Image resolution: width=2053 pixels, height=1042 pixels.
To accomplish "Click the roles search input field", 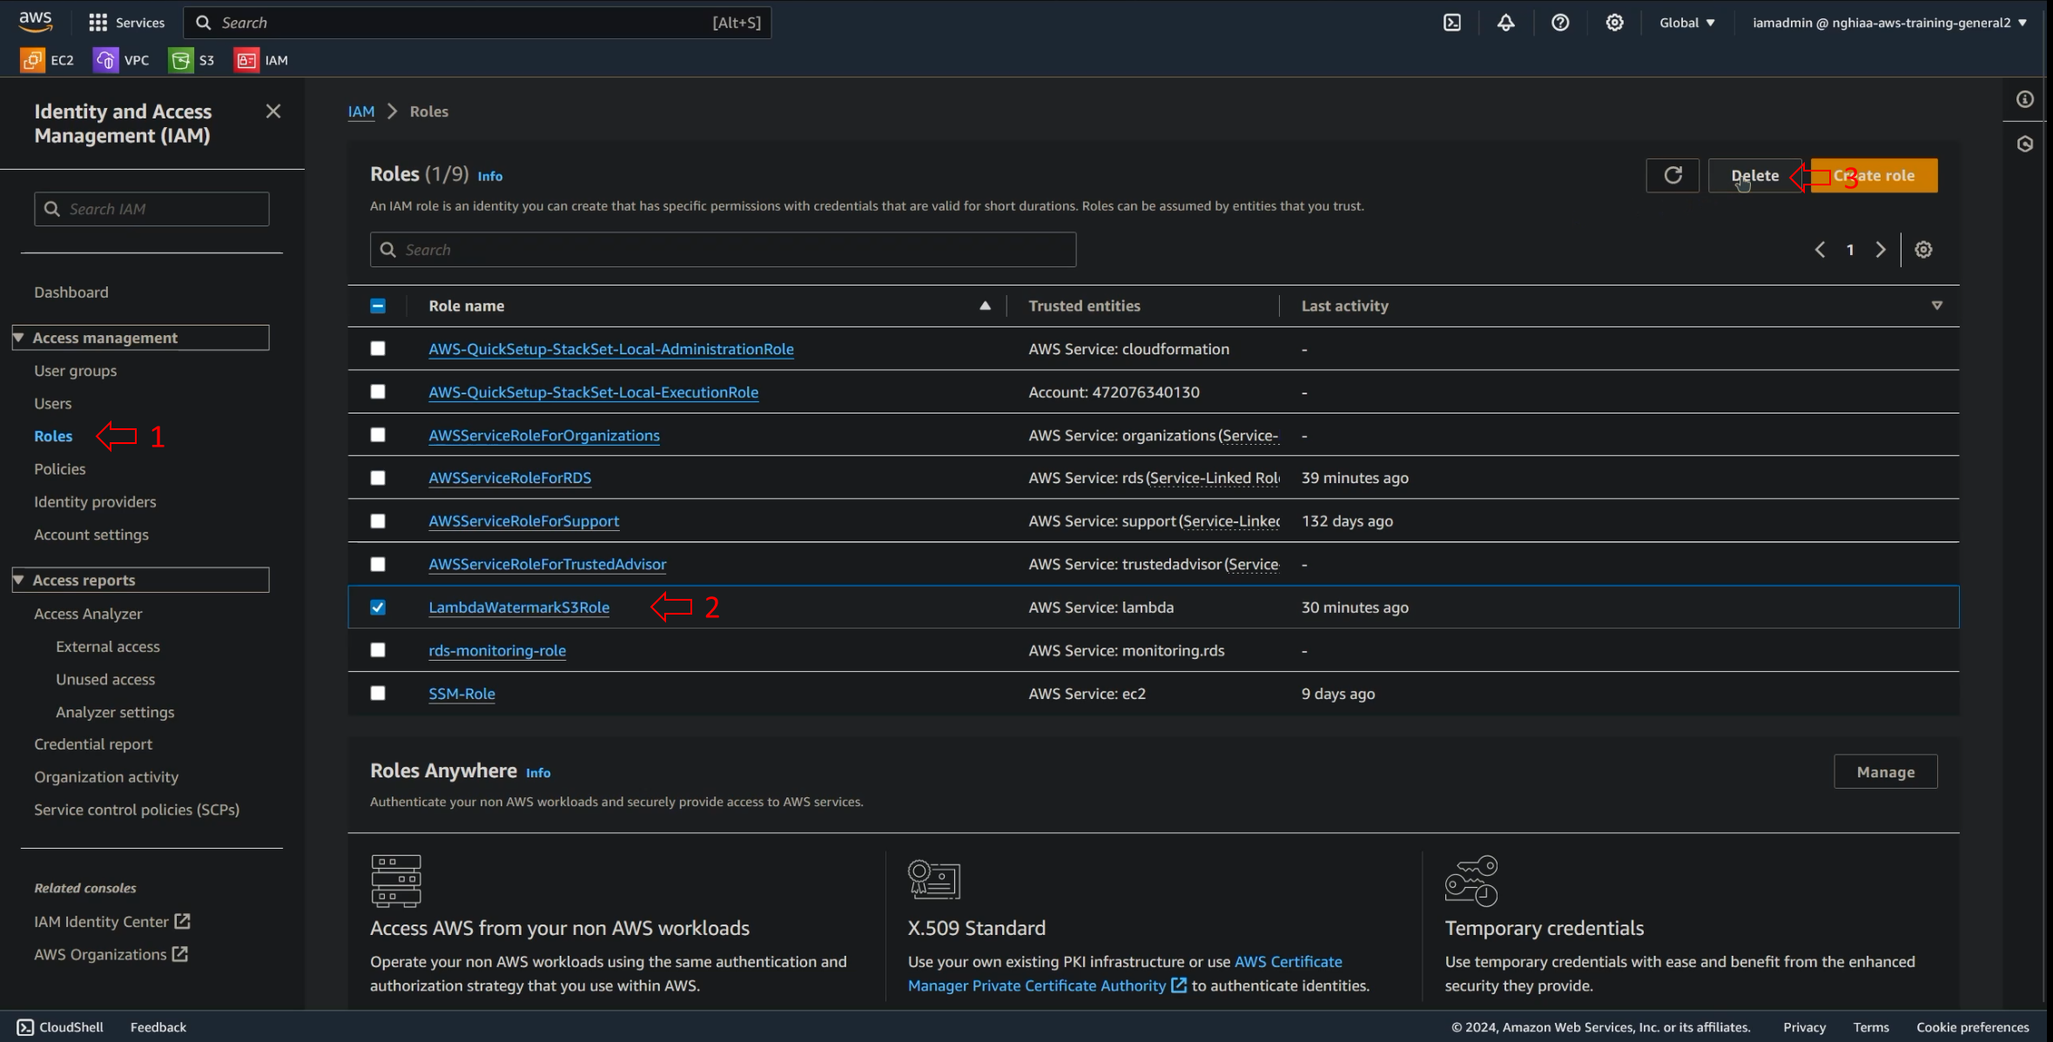I will click(723, 250).
